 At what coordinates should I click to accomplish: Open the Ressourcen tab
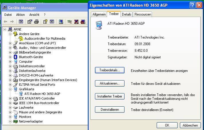tap(143, 14)
